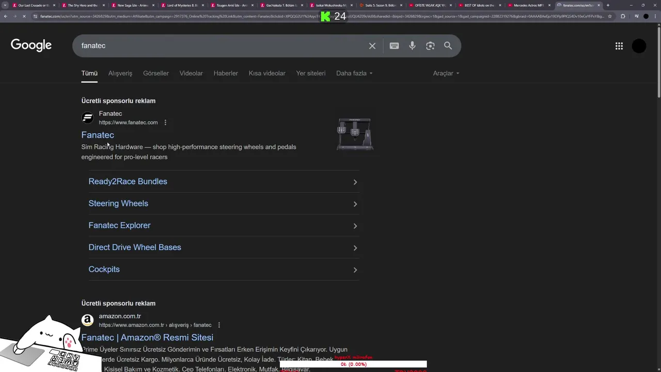Click the magnifier search button

448,45
